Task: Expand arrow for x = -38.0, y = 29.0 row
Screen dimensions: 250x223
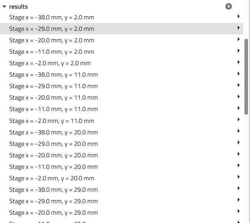Action: point(239,189)
